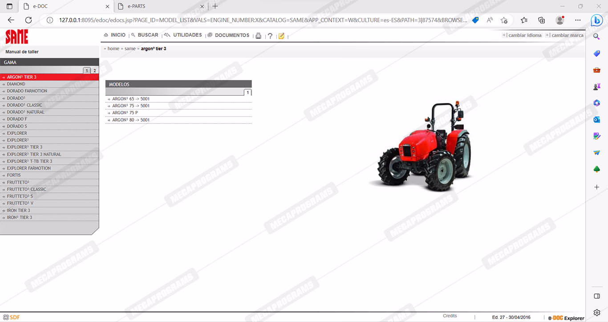
Task: Go to home in the breadcrumb
Action: pyautogui.click(x=113, y=49)
